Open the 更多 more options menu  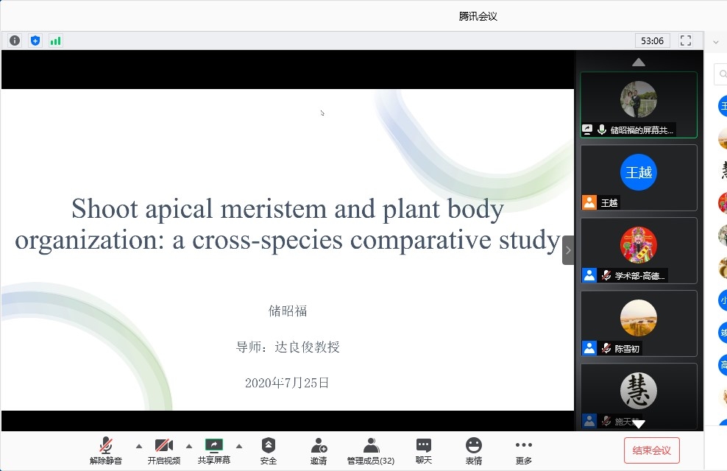point(524,450)
